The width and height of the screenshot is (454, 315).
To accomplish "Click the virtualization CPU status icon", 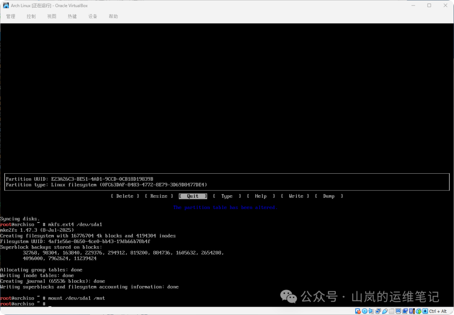I will click(x=412, y=311).
